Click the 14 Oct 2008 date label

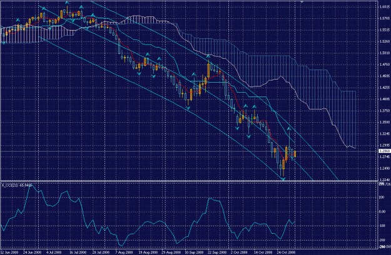(263, 252)
